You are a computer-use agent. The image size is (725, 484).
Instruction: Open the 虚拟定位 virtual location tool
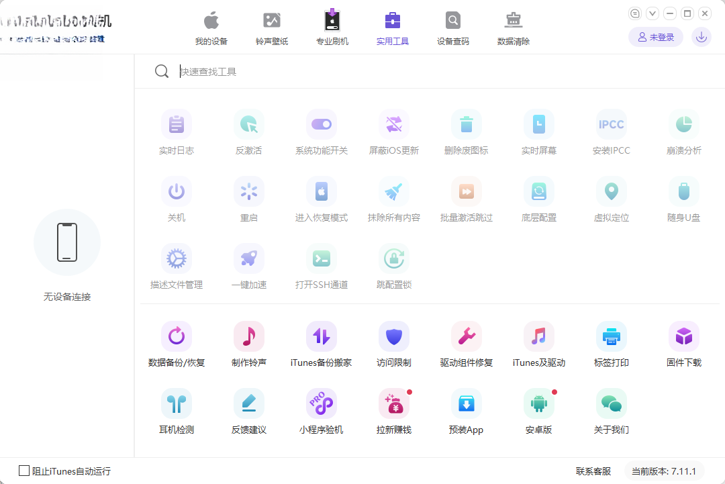pyautogui.click(x=612, y=191)
